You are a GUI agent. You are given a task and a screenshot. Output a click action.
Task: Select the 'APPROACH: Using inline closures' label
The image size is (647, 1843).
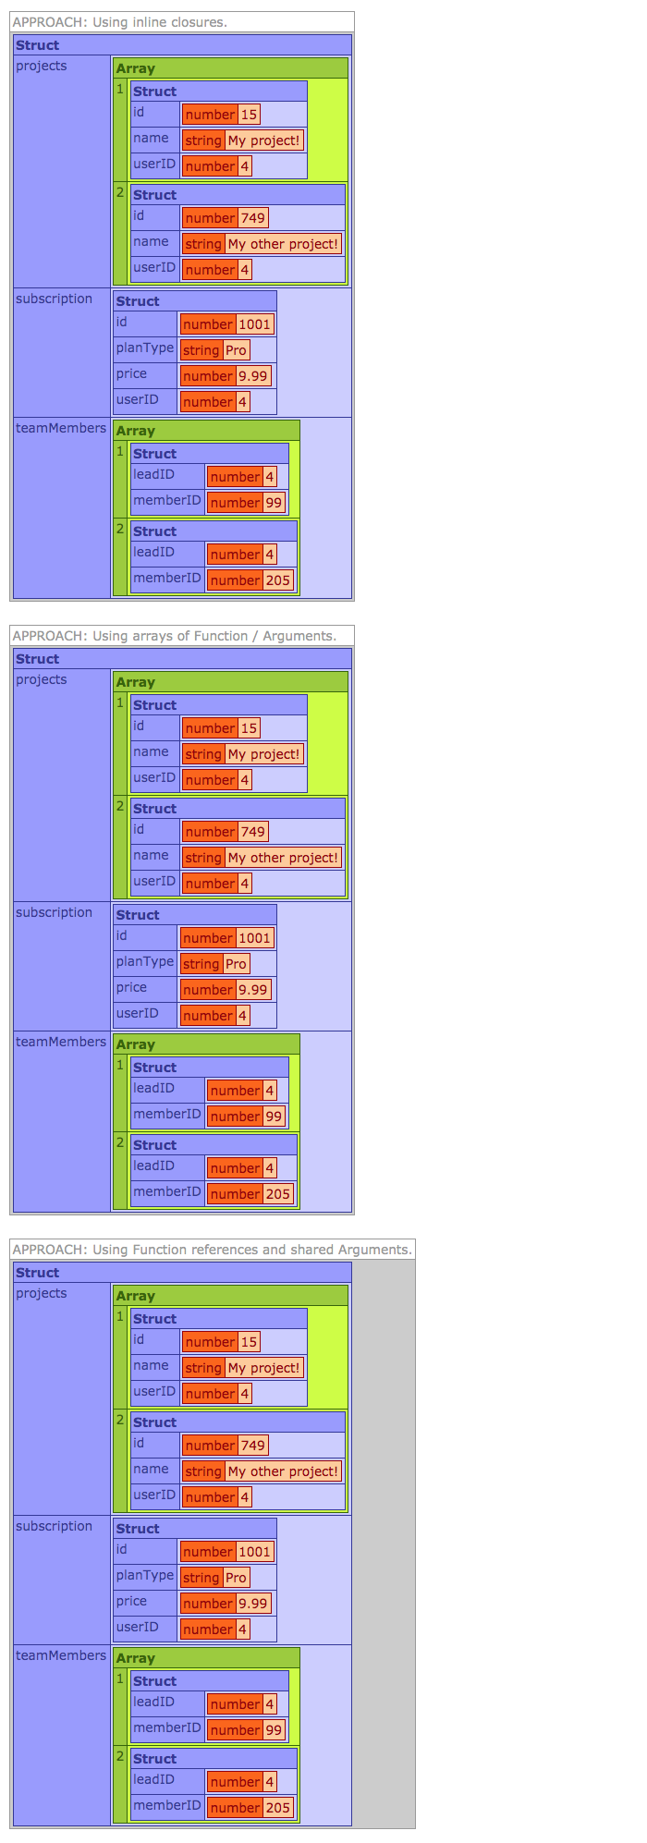120,22
